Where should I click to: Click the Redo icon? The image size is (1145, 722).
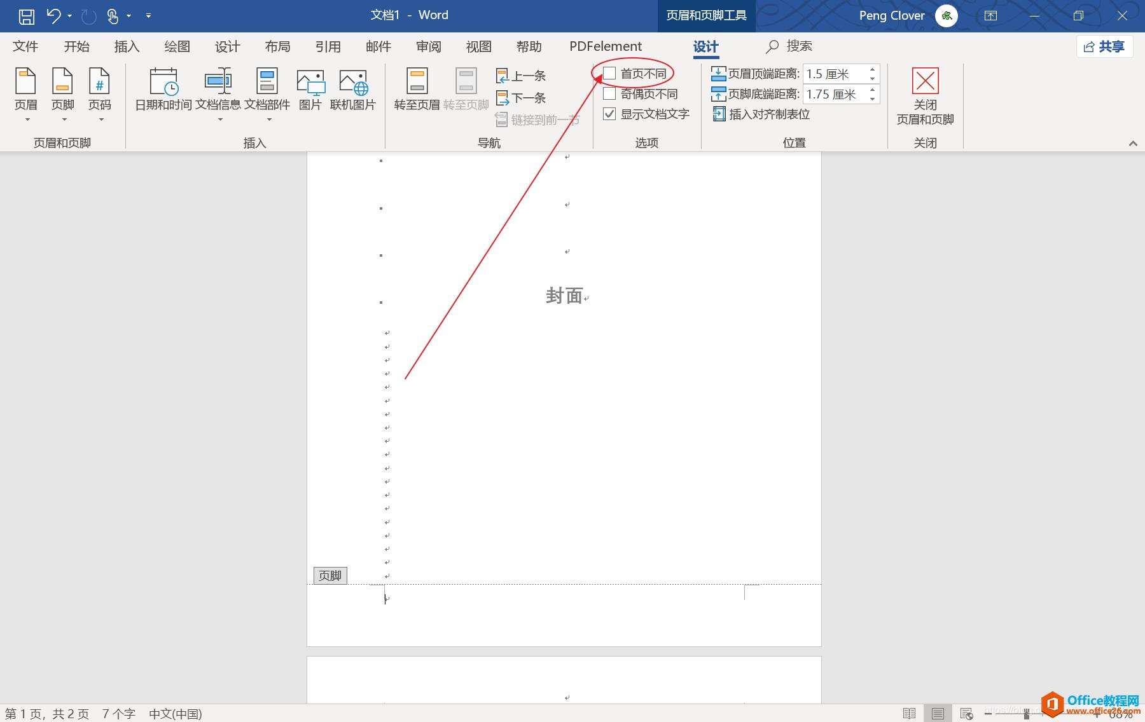(x=88, y=16)
